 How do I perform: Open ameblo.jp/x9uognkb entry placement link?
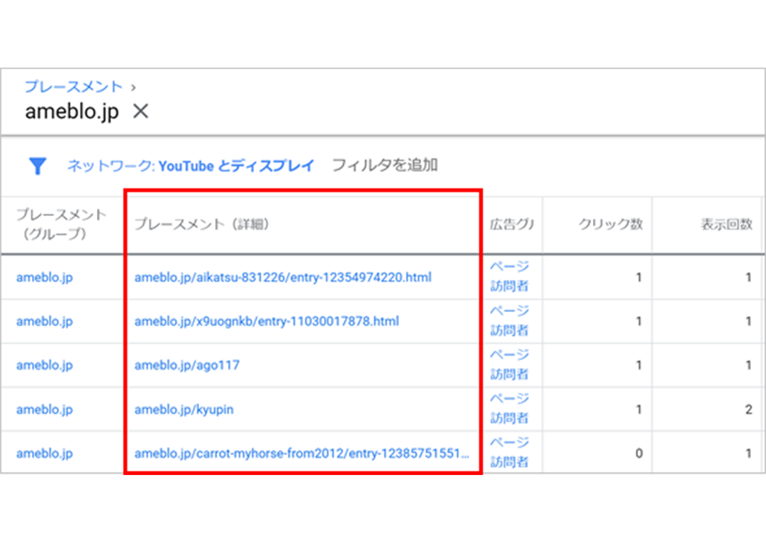point(266,321)
